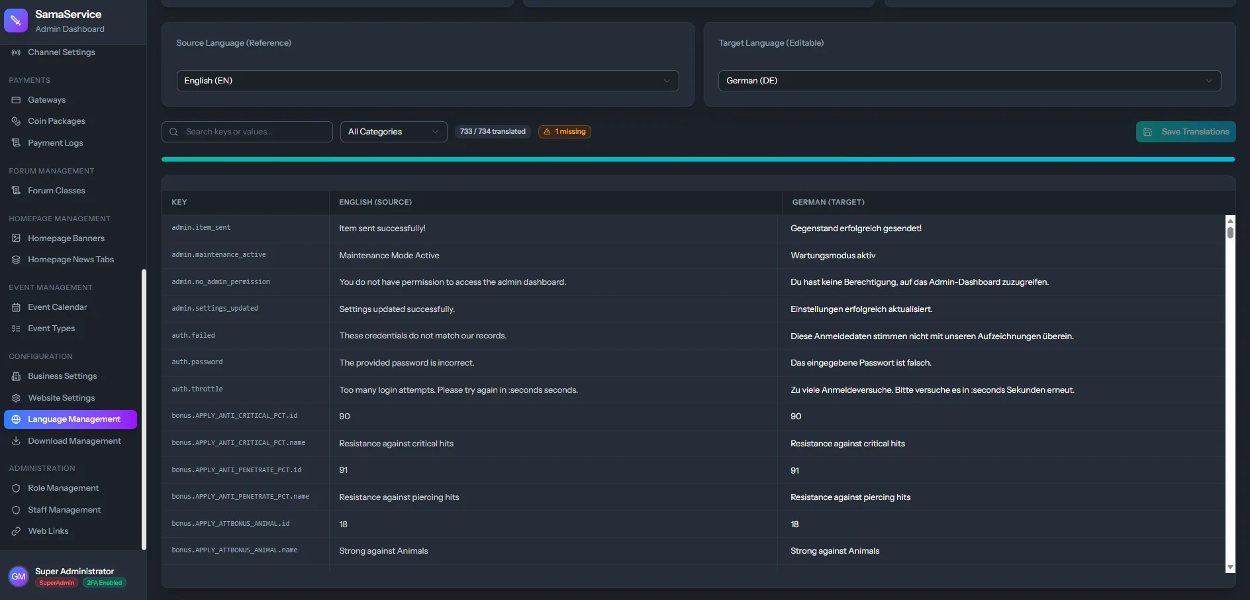The image size is (1250, 600).
Task: Edit German text for auth.password
Action: [861, 363]
